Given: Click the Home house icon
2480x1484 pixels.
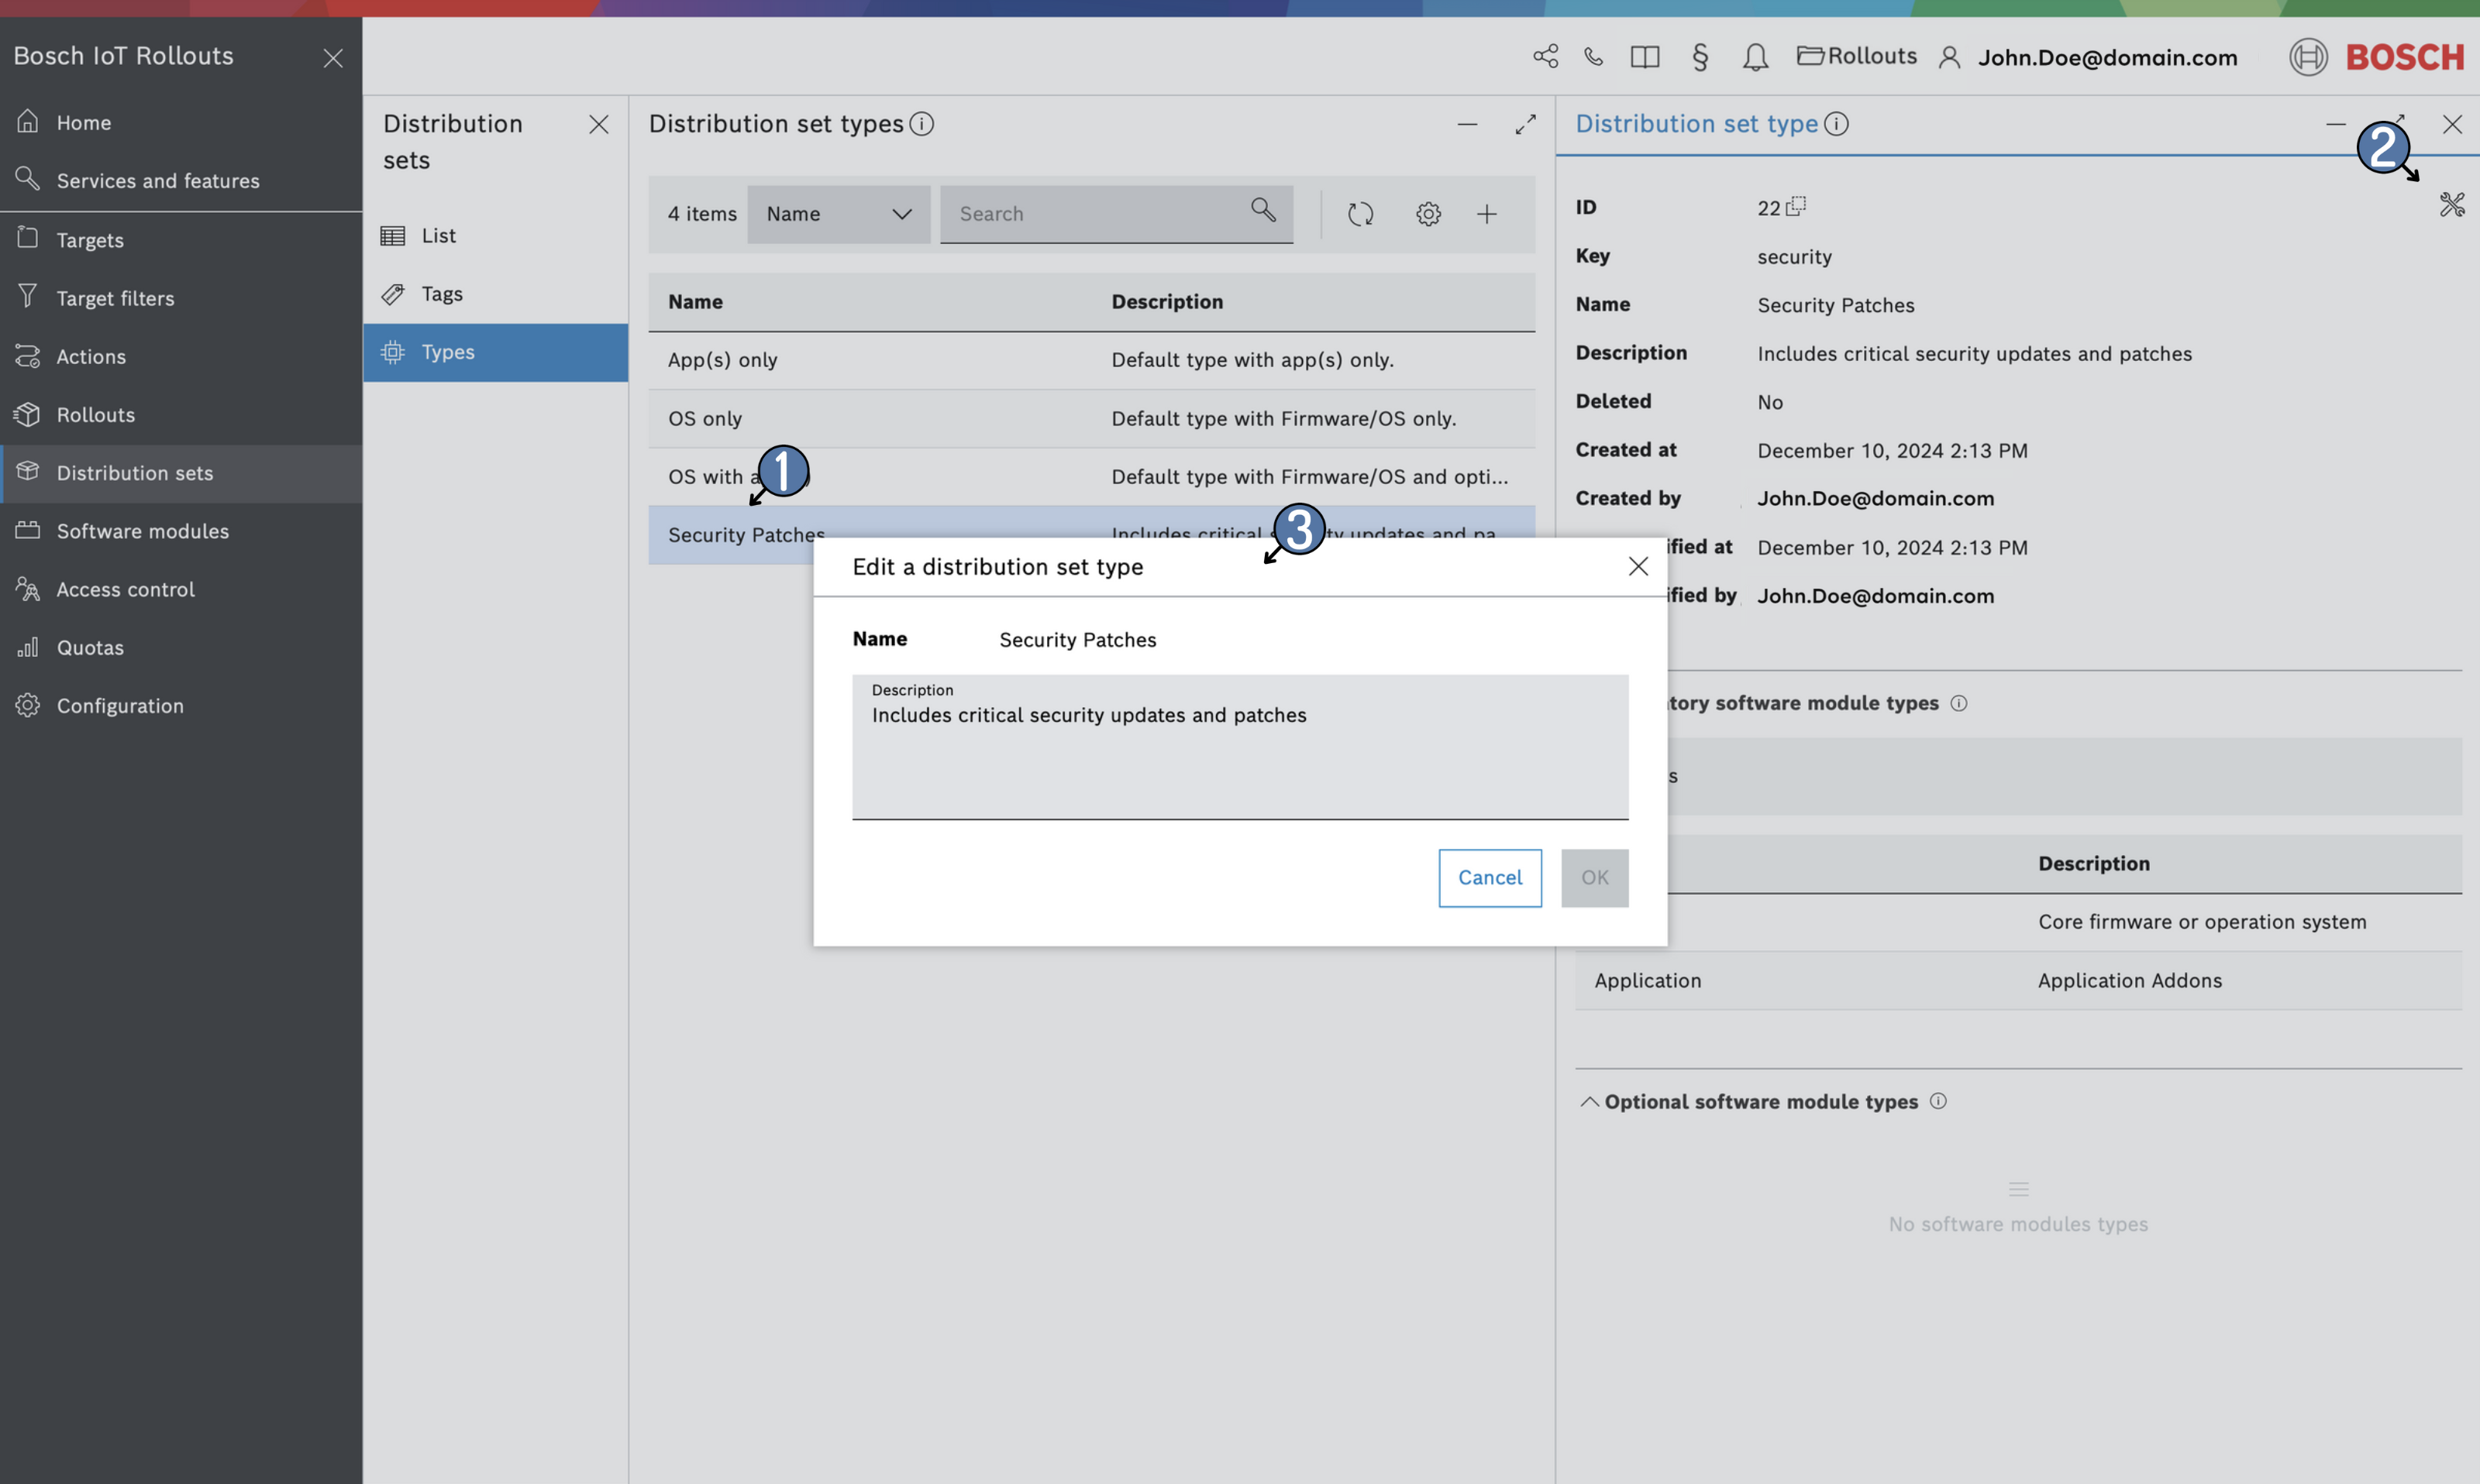Looking at the screenshot, I should click(x=28, y=121).
